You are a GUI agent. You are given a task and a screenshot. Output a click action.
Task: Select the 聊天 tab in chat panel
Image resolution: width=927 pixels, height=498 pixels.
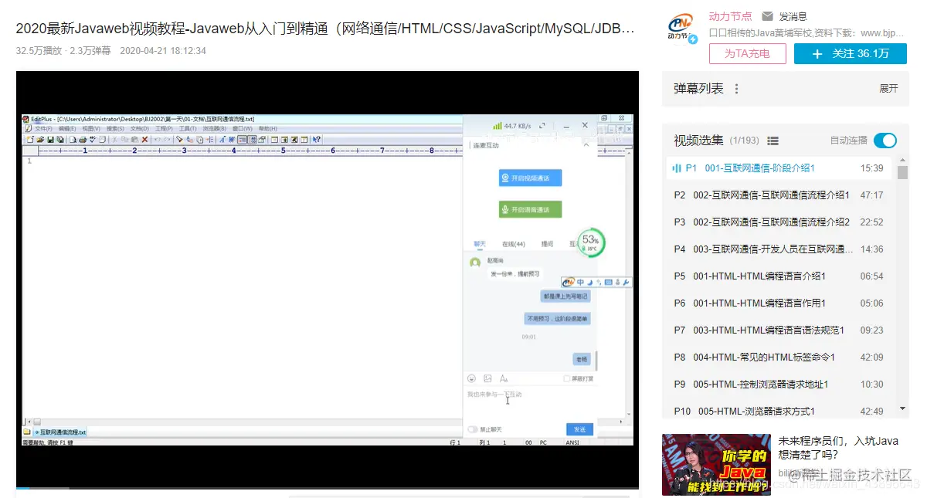point(480,244)
